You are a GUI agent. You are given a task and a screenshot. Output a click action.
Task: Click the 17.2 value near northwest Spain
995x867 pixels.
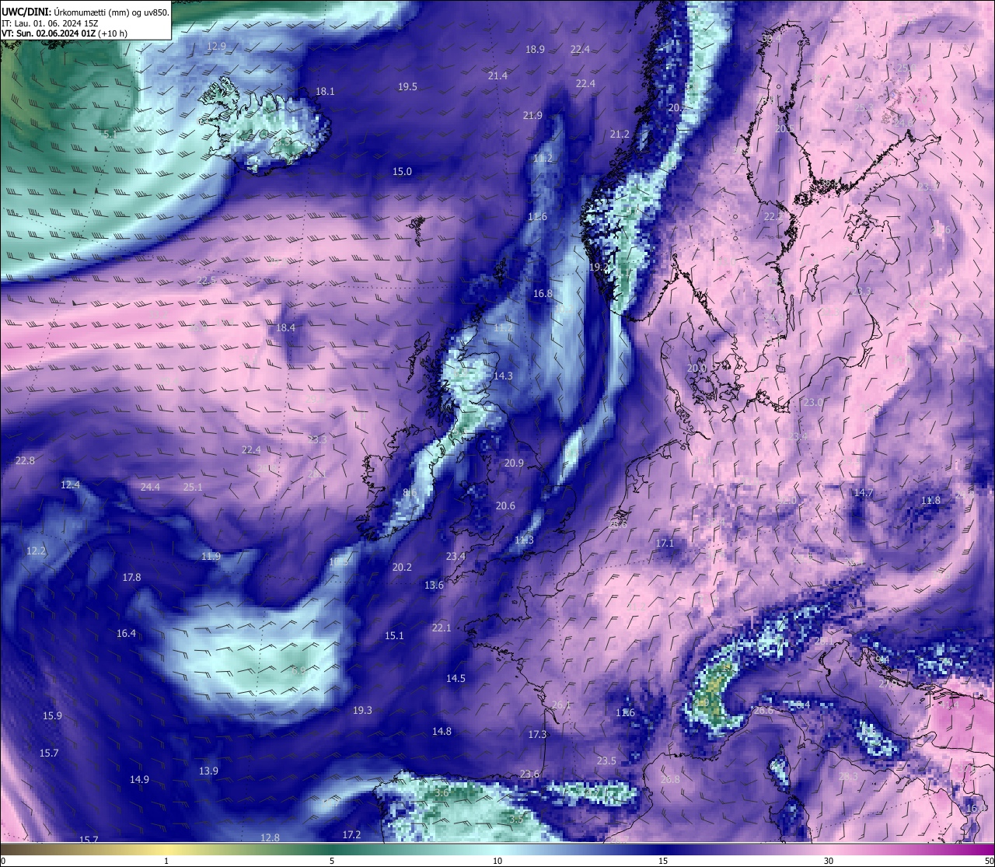tap(351, 835)
